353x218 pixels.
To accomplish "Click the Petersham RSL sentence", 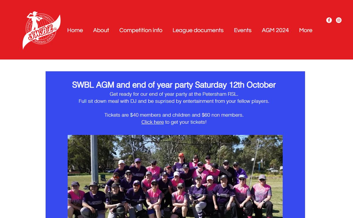I will [174, 94].
